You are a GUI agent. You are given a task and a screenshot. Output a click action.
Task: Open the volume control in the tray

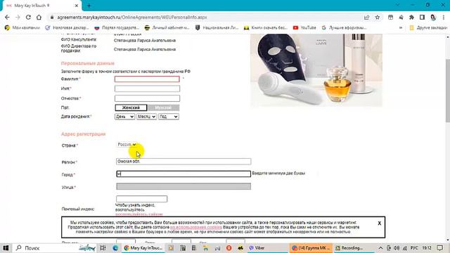pos(397,248)
